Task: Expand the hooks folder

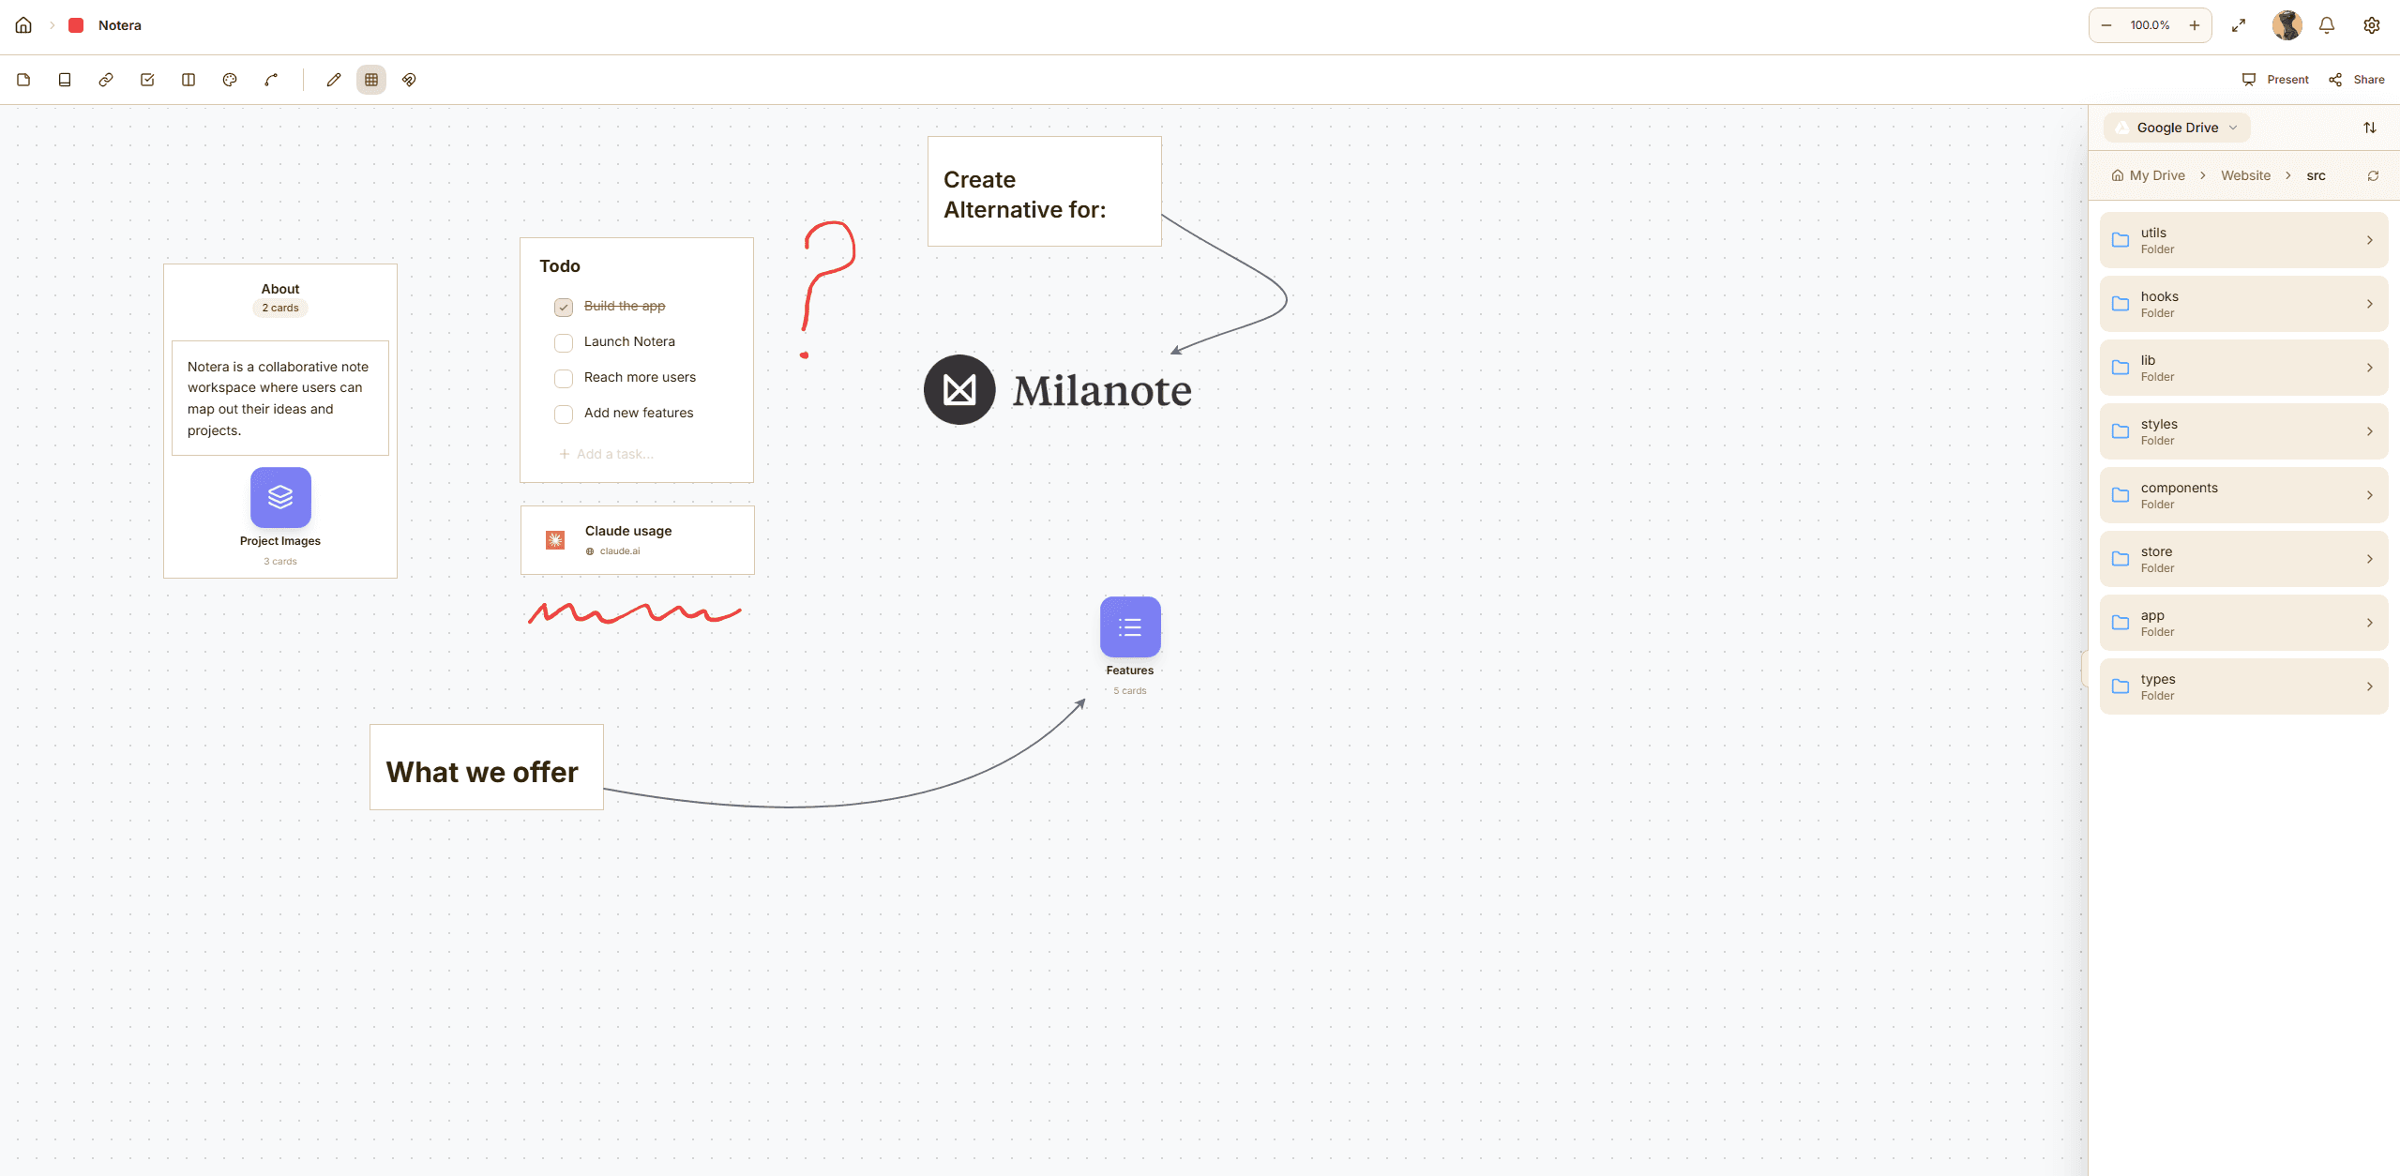Action: tap(2243, 304)
